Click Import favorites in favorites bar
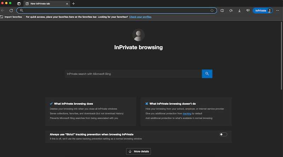 [11, 17]
